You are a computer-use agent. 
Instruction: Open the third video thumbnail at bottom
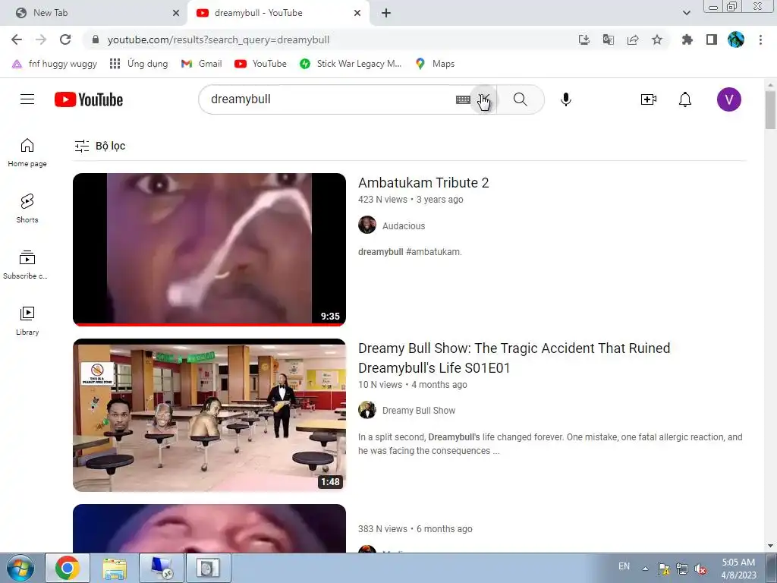click(x=209, y=528)
